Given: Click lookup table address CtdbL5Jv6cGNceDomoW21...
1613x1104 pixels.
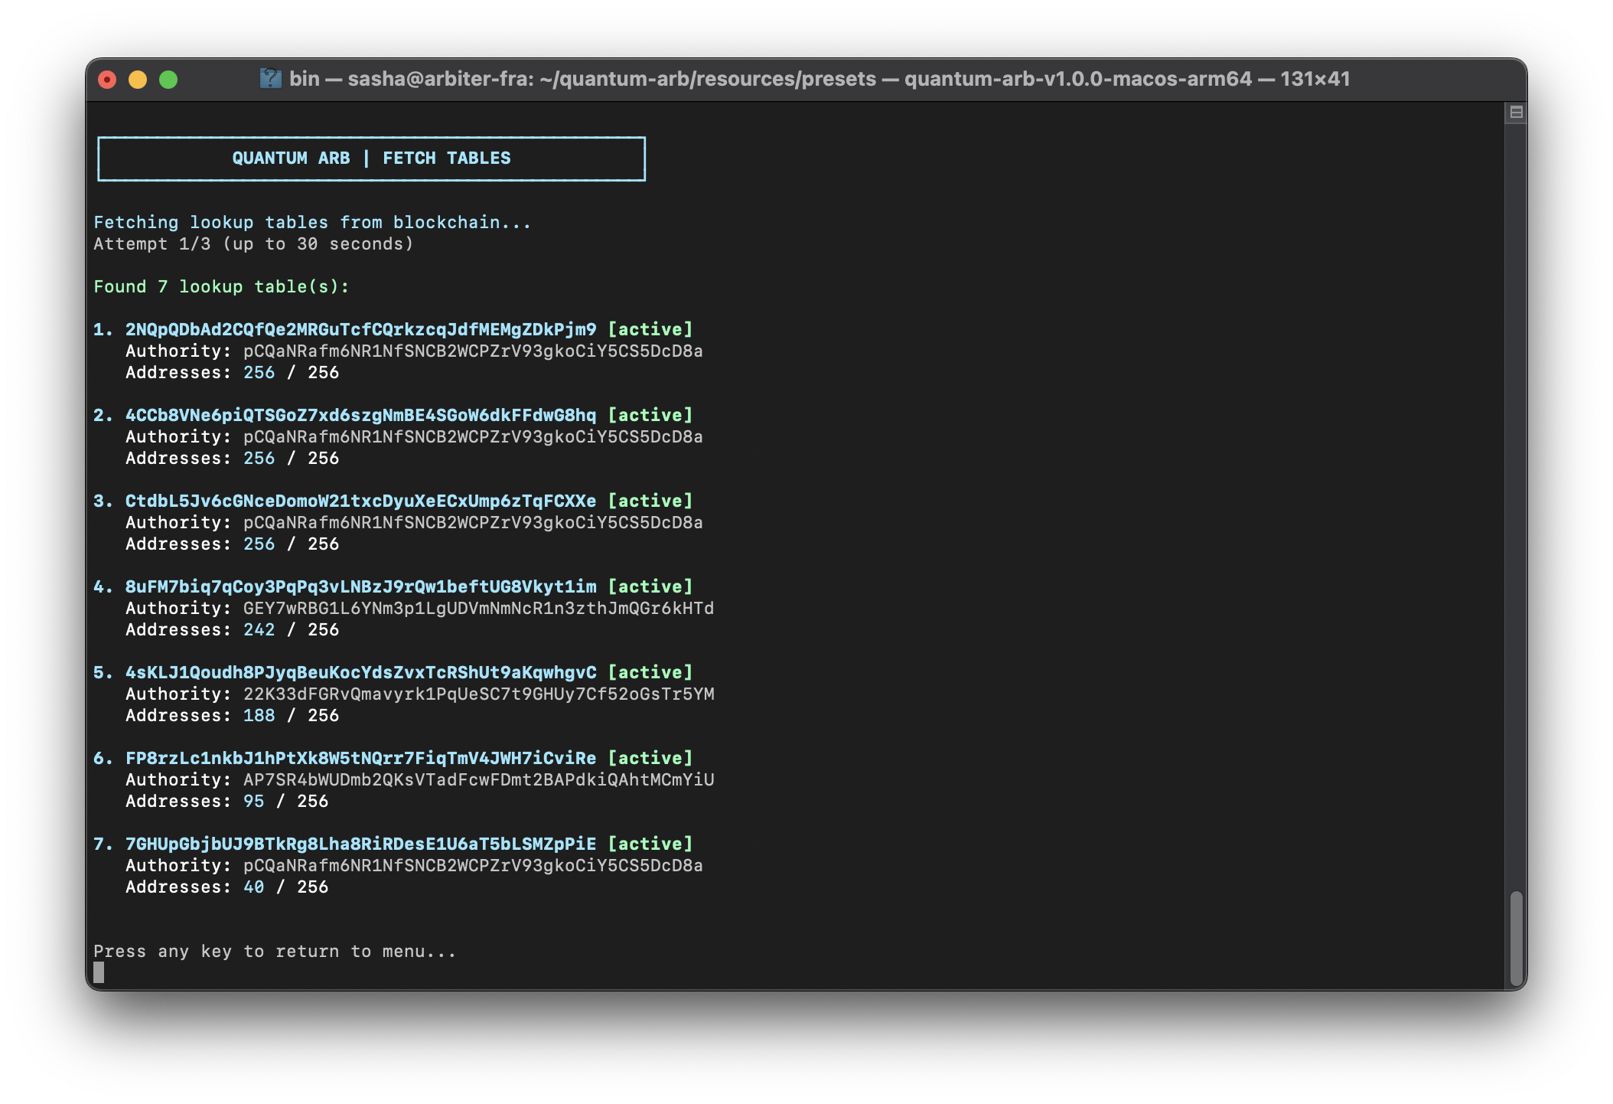Looking at the screenshot, I should tap(360, 501).
